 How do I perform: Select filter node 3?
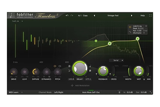110,44
